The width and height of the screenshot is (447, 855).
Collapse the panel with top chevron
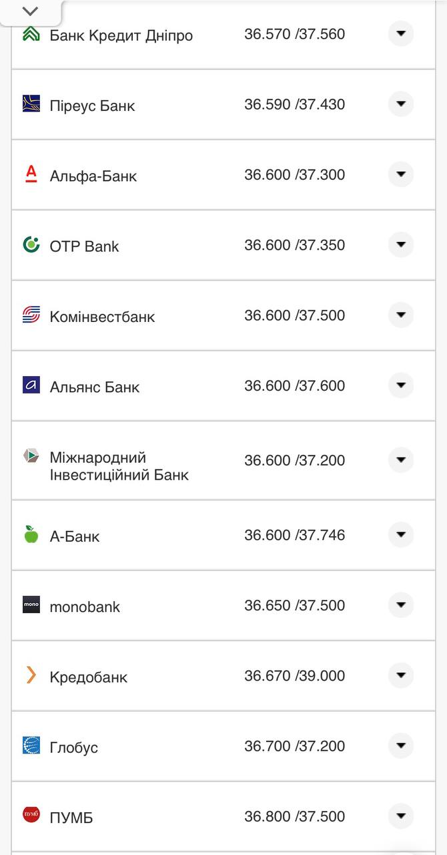(x=30, y=11)
